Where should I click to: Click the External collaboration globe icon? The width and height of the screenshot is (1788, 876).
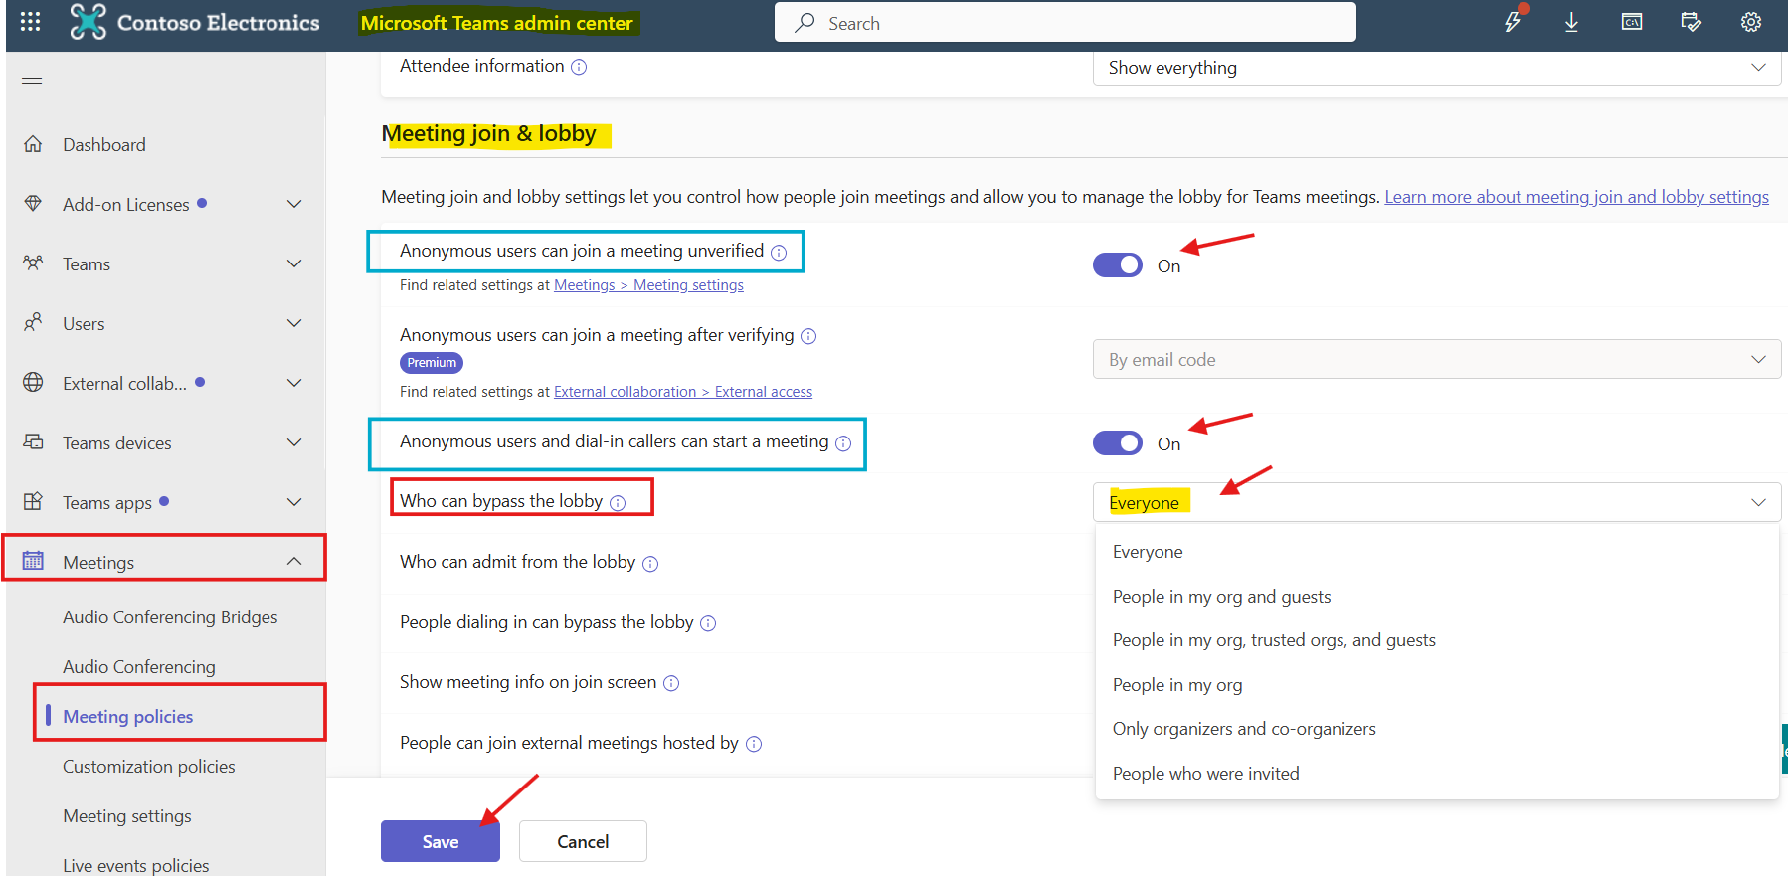click(x=33, y=383)
